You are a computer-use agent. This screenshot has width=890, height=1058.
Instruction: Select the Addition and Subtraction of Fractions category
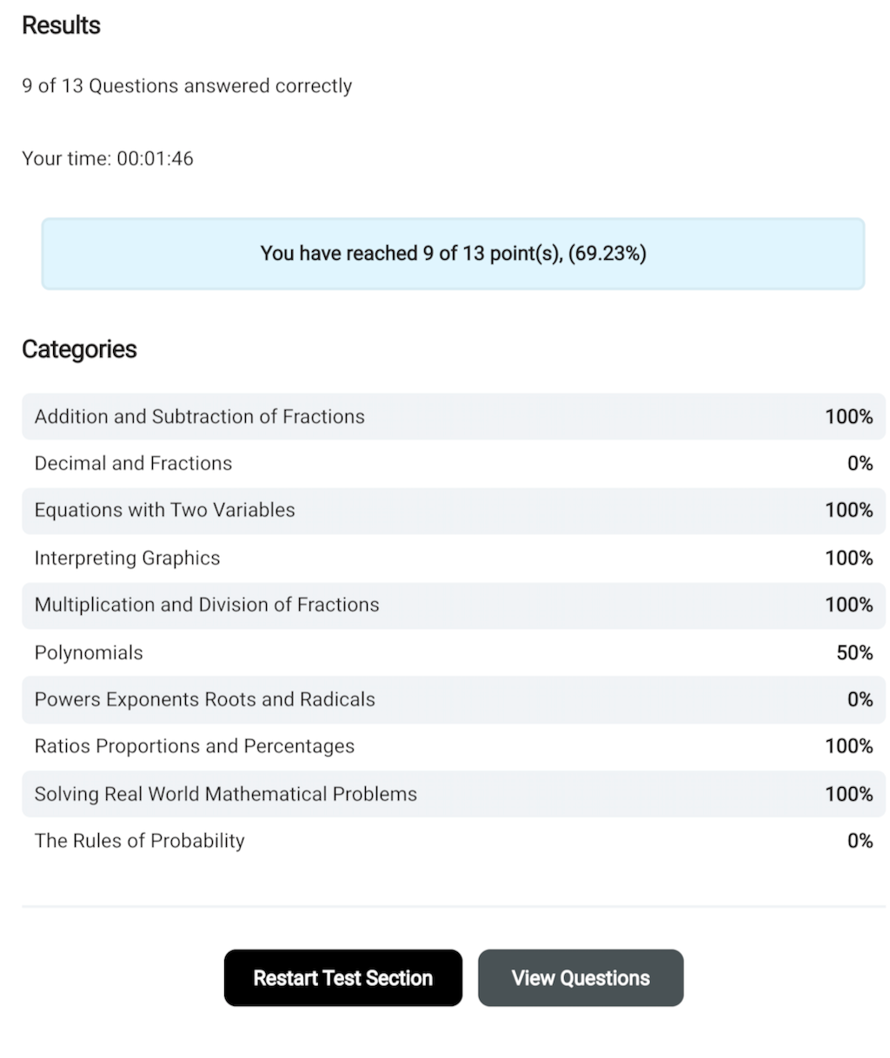200,417
